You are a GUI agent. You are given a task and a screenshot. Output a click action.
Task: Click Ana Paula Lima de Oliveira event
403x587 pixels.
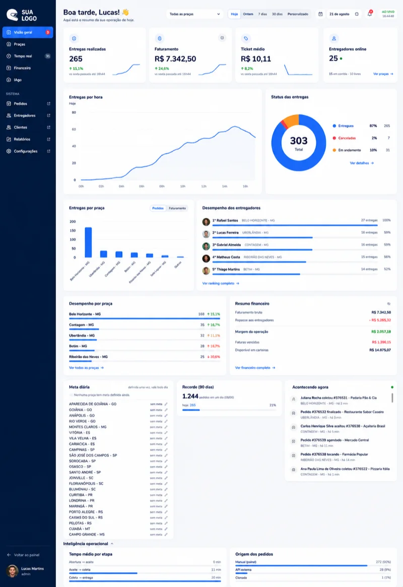tap(341, 471)
